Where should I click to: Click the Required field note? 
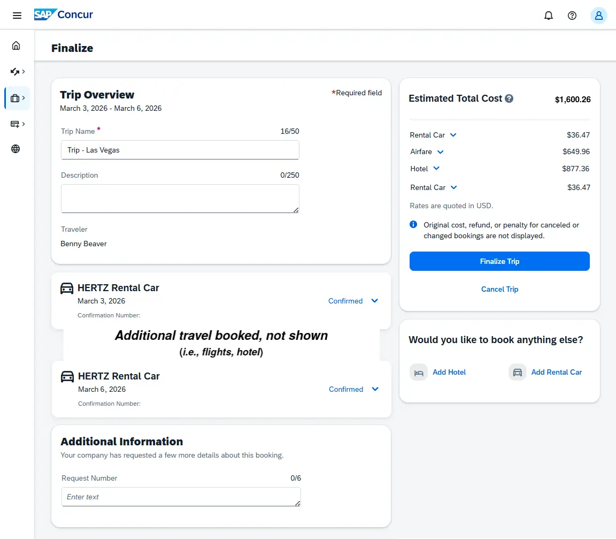[x=357, y=93]
